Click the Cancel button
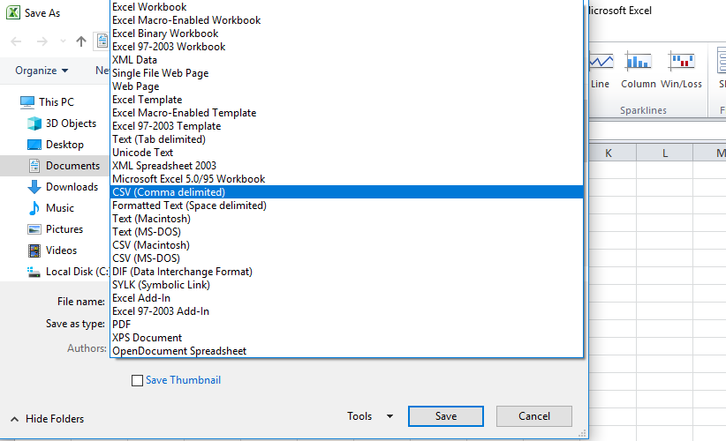Screen dimensions: 726x441 (x=533, y=416)
